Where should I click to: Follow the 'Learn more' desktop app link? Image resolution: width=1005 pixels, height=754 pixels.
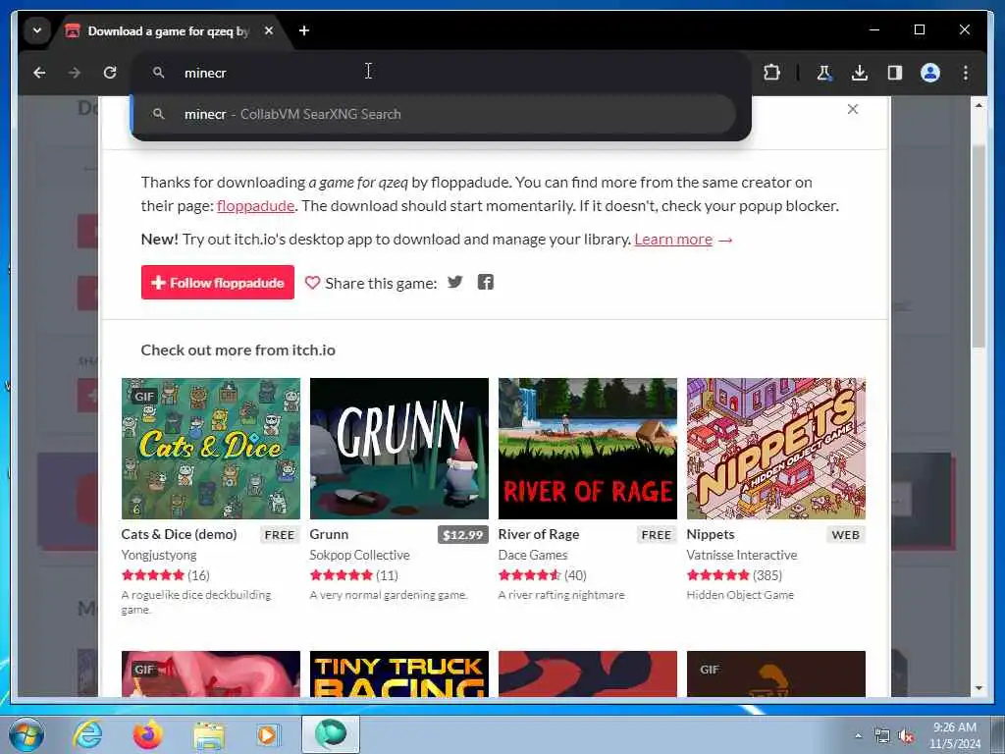click(673, 240)
